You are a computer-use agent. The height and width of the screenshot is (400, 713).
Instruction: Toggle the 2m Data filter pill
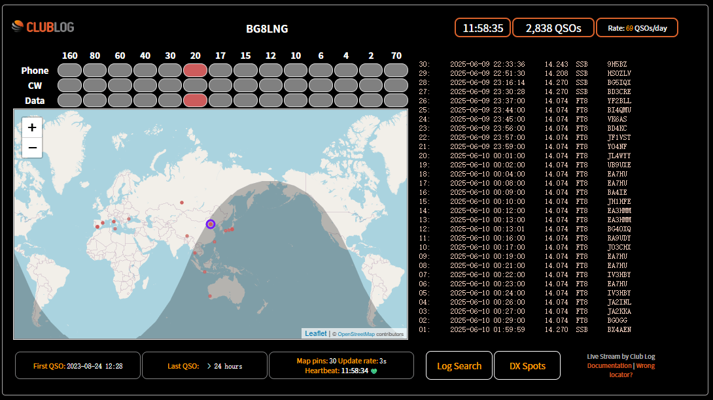[x=371, y=101]
